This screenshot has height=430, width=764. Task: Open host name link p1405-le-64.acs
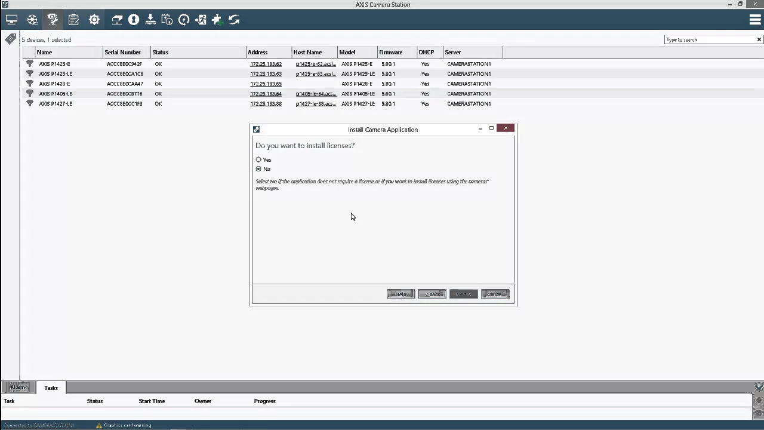click(x=316, y=94)
